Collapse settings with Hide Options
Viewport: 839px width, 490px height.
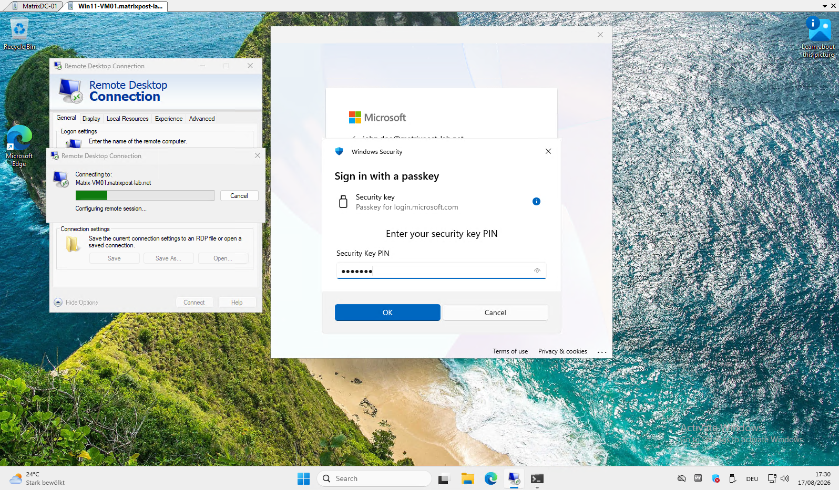point(76,303)
